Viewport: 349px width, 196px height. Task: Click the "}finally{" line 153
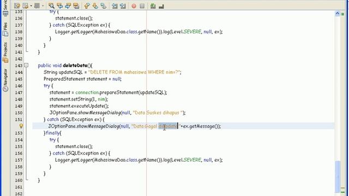52,133
